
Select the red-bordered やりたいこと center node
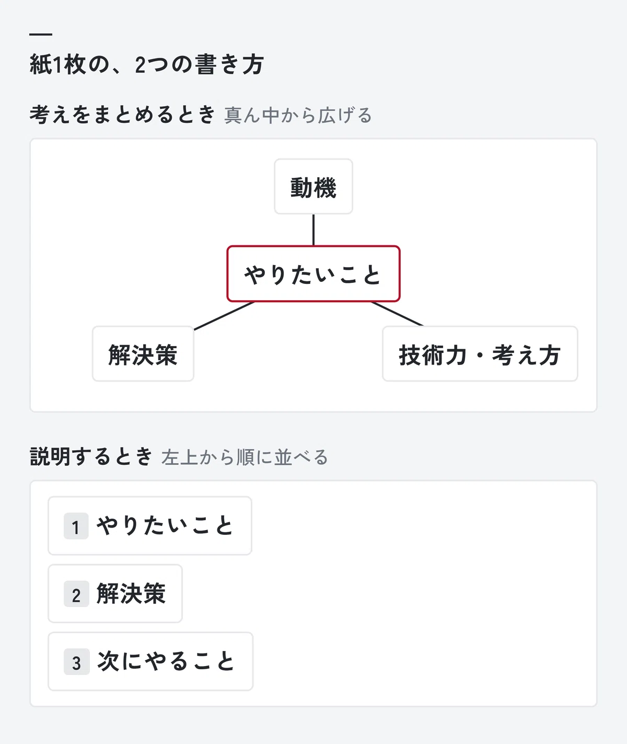(x=313, y=274)
